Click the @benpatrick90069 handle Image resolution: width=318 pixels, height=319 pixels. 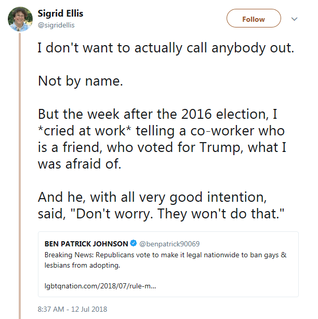point(169,243)
